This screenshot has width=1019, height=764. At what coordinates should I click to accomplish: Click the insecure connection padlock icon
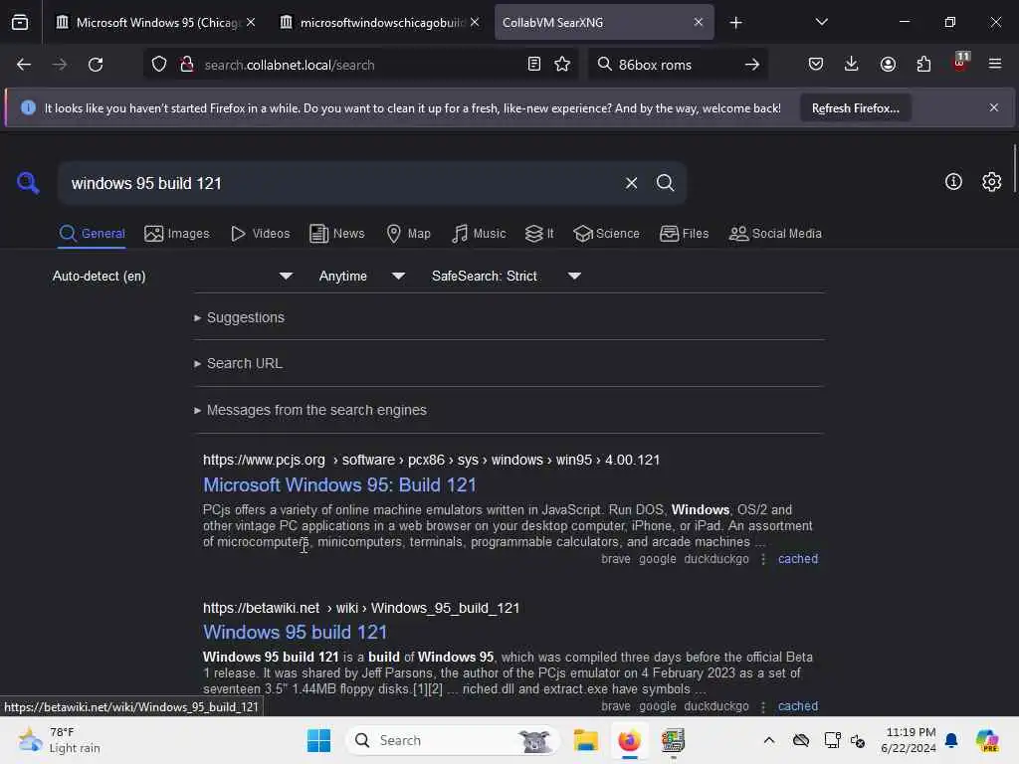click(x=187, y=65)
